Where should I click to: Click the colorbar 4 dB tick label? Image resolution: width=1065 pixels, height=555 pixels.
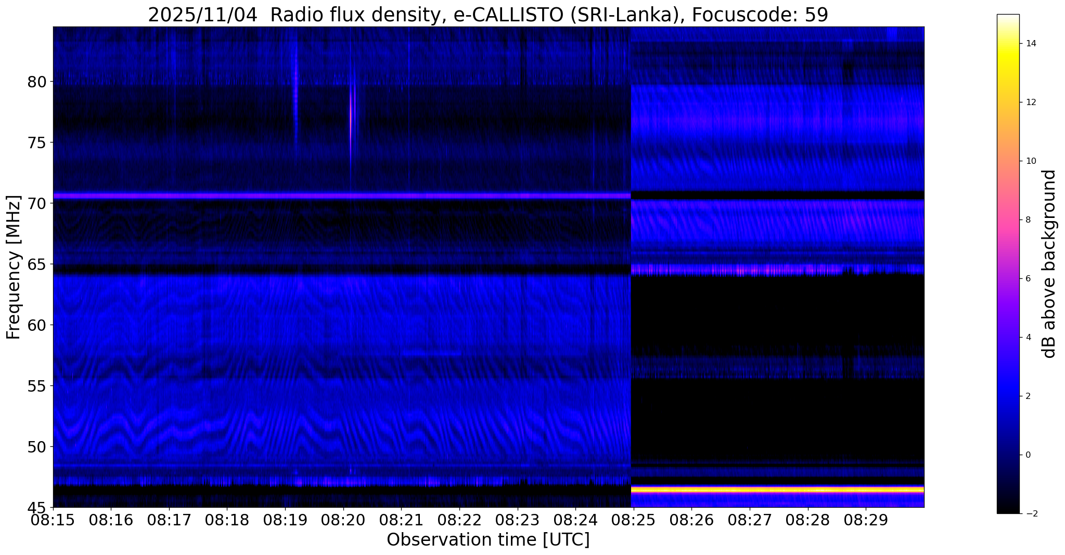[1027, 338]
